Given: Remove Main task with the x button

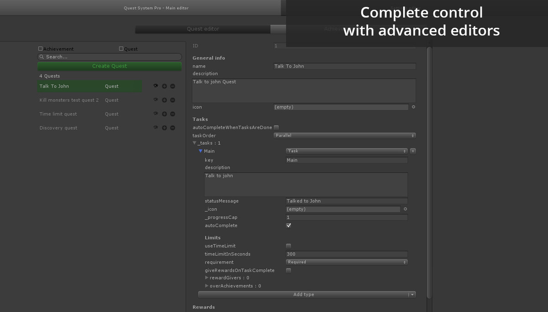Looking at the screenshot, I should click(413, 151).
